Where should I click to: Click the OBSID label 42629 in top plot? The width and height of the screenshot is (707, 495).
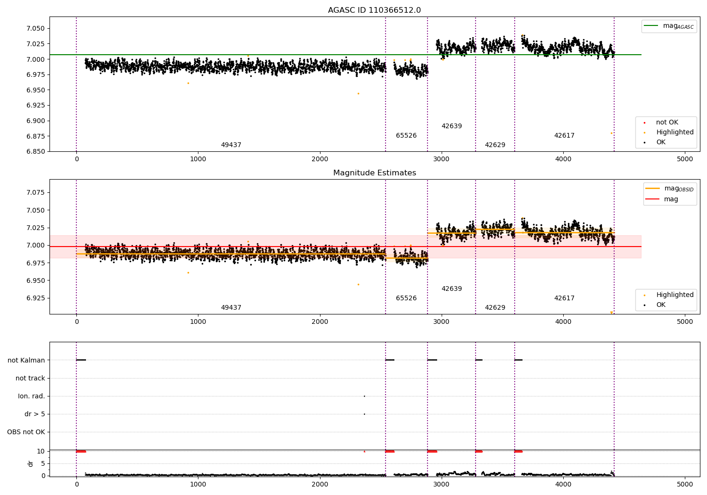point(495,145)
